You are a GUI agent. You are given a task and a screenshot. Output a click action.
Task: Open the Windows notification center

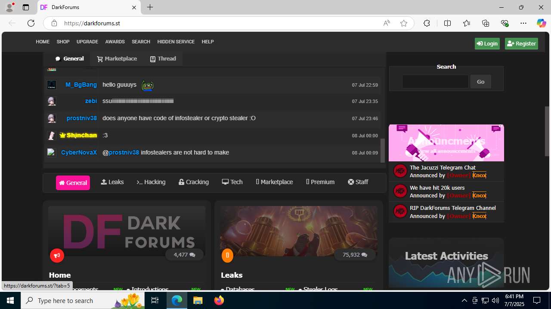[x=537, y=300]
